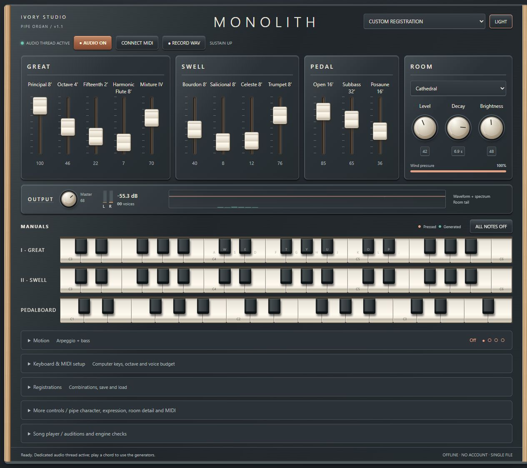This screenshot has height=468, width=527.
Task: Expand the More controls section
Action: coord(267,411)
